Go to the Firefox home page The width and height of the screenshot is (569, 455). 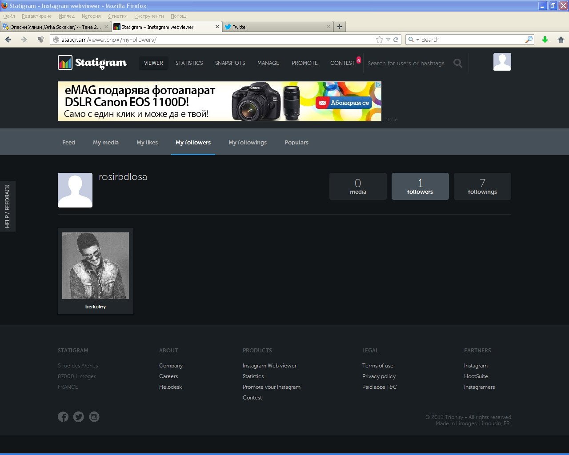[561, 40]
